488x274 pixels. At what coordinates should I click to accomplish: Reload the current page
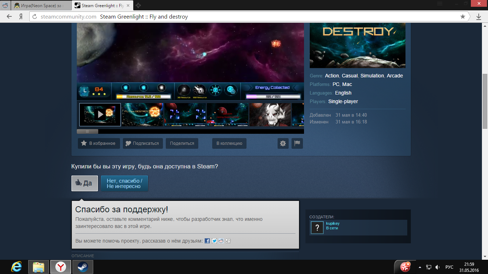(x=35, y=17)
